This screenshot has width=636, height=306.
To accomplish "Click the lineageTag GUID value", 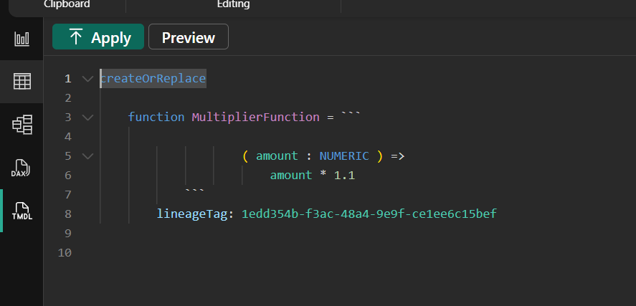I will click(369, 214).
